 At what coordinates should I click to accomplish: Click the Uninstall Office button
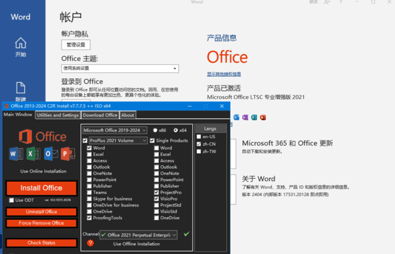tap(42, 212)
